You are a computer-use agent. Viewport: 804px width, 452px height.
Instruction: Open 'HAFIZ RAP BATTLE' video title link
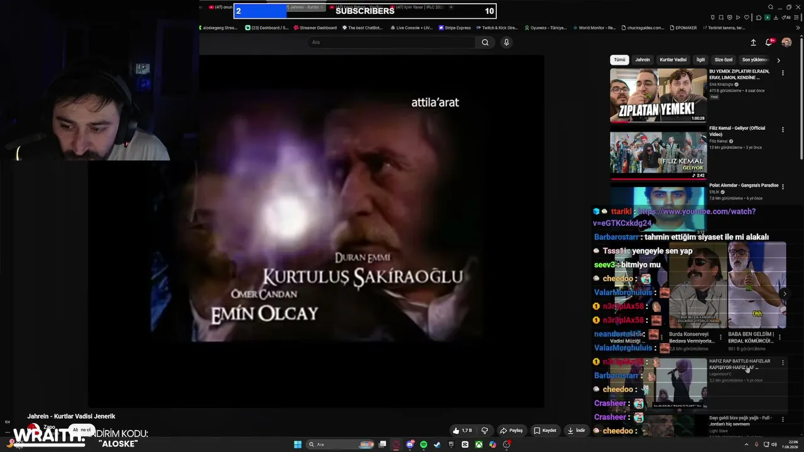[x=740, y=364]
